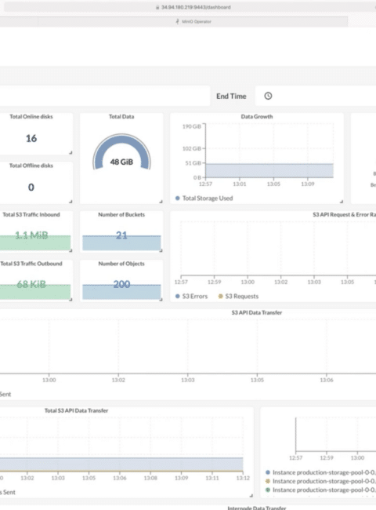
Task: Click the Internode Data Transfer heading
Action: pos(257,508)
